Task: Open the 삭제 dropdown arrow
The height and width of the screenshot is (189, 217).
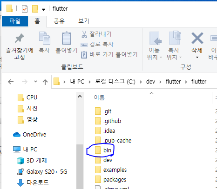Action: tap(197, 58)
